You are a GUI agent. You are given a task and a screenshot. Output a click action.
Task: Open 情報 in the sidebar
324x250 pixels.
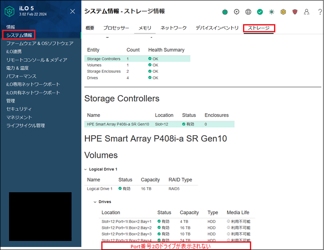(x=10, y=27)
